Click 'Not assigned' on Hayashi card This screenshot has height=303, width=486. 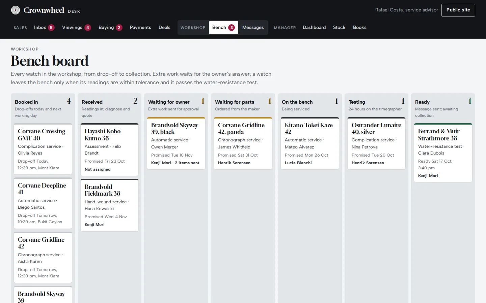click(x=98, y=169)
